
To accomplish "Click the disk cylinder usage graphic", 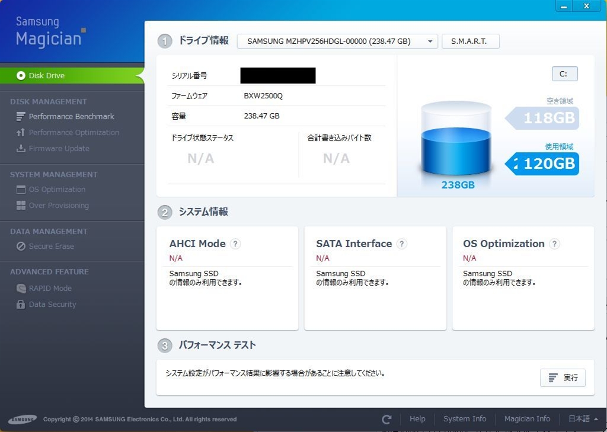I will (456, 139).
